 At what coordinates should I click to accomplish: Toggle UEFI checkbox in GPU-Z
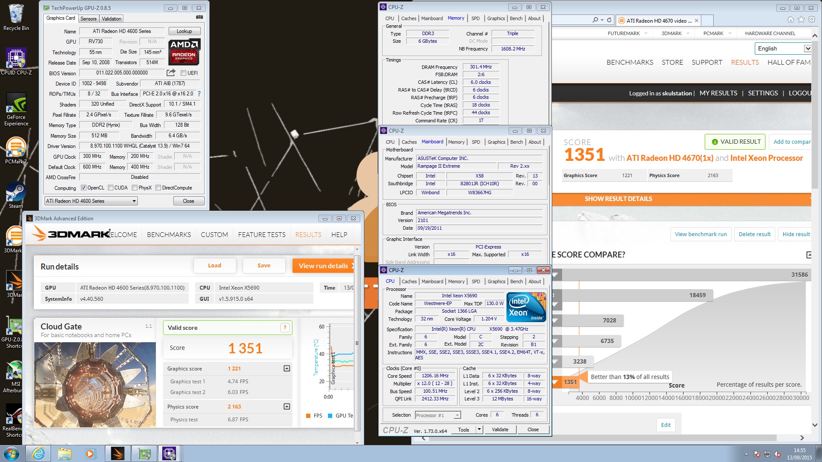point(183,73)
